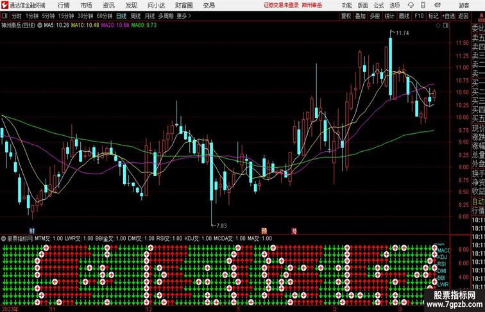Click the MA60: 9.73 value
Image resolution: width=485 pixels, height=312 pixels.
(x=144, y=26)
